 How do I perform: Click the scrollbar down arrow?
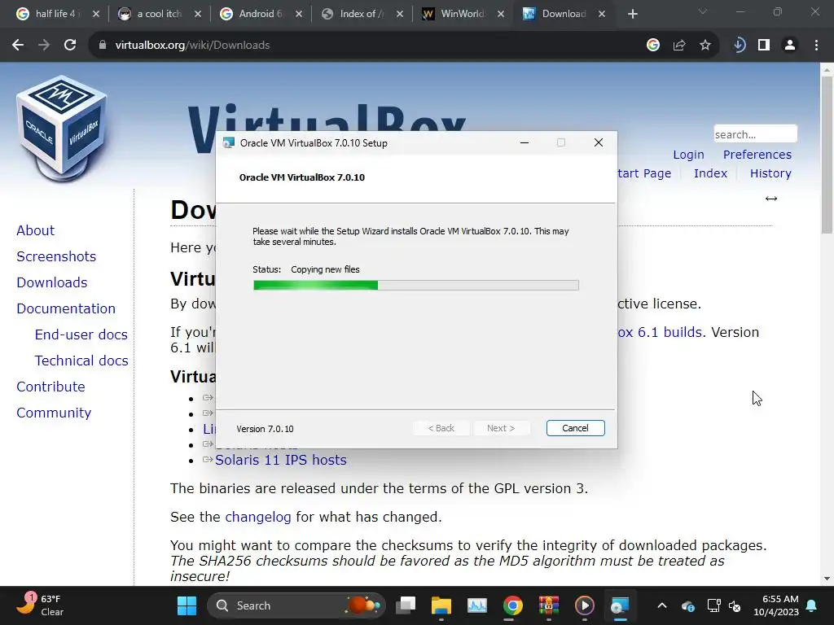[827, 579]
